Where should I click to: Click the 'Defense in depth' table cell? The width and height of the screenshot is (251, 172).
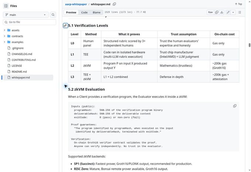pos(183,77)
